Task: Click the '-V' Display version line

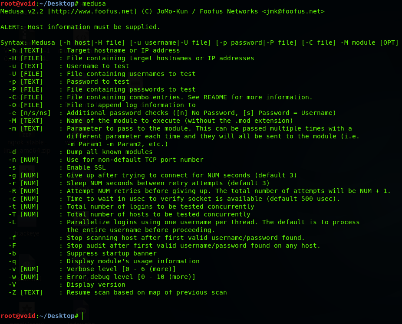Action: (67, 285)
